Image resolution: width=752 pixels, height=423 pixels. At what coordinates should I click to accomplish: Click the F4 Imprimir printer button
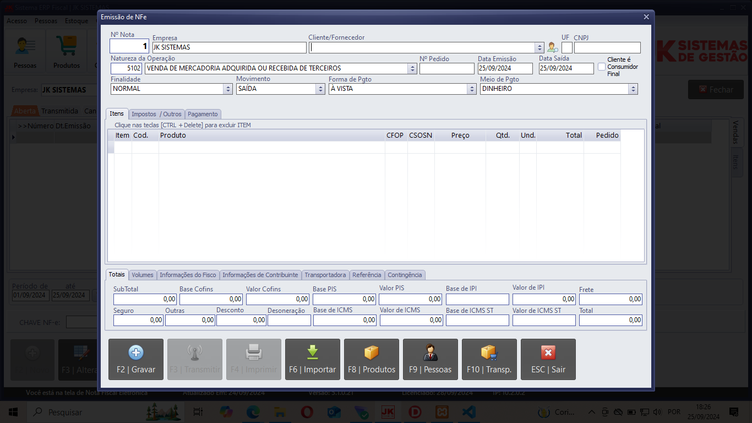(x=254, y=359)
